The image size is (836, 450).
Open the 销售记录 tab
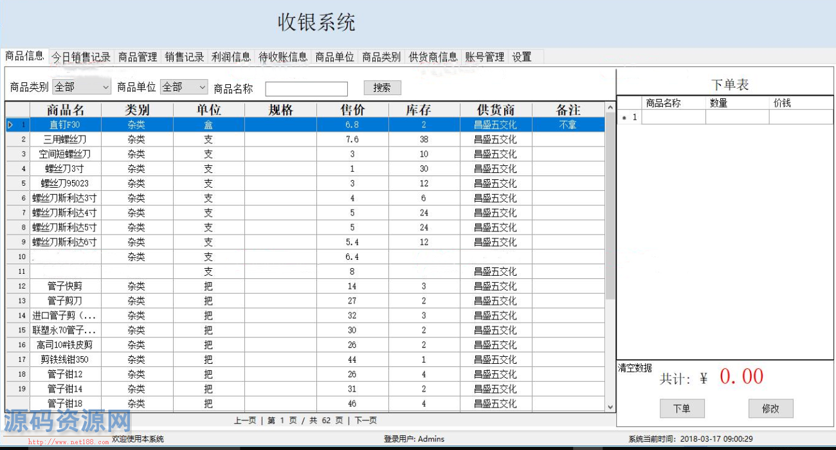coord(185,57)
